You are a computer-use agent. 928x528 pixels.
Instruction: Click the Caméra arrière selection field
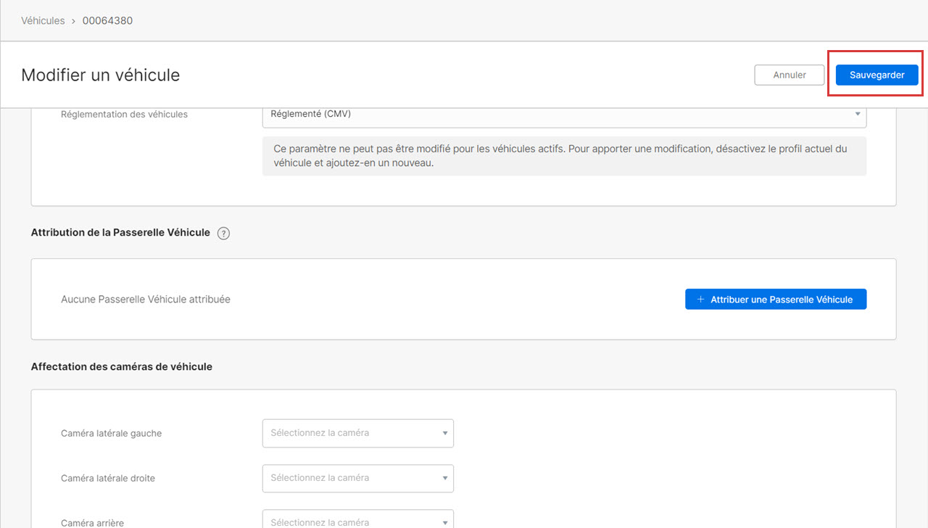(352, 521)
